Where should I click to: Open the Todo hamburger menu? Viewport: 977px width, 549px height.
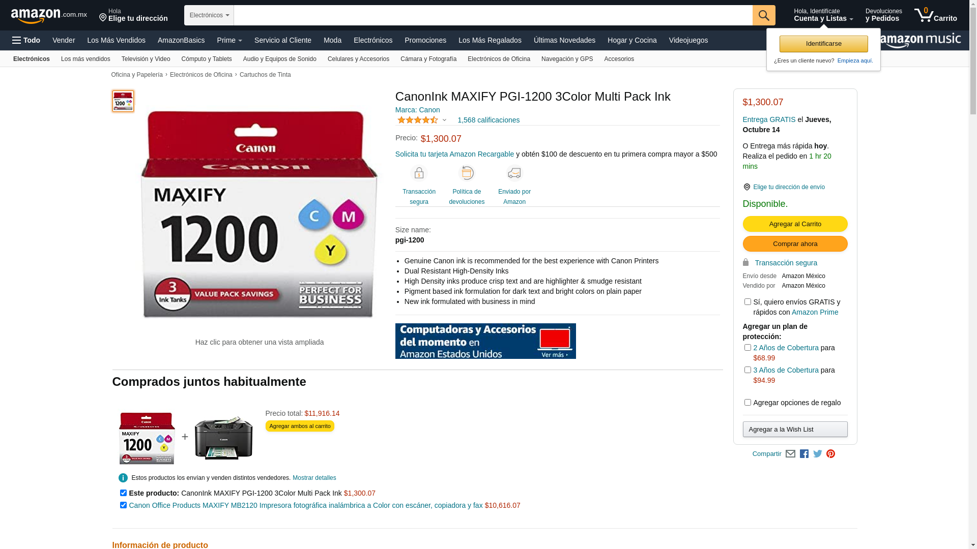[26, 40]
